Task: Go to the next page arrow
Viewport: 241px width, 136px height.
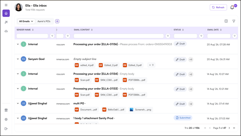Action: [x=229, y=128]
